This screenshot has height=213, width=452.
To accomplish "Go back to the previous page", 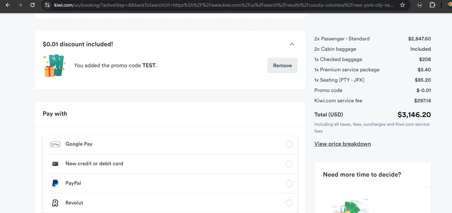I will click(x=8, y=5).
